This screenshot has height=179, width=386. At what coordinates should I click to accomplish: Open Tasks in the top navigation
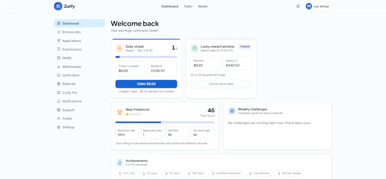tap(188, 6)
